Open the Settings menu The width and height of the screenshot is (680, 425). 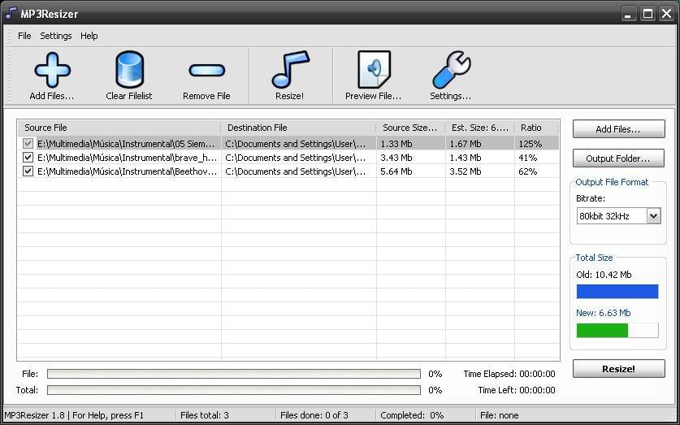[x=56, y=36]
